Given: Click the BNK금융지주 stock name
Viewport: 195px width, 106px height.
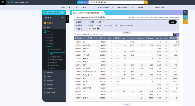Looking at the screenshot, I should [x=88, y=75].
